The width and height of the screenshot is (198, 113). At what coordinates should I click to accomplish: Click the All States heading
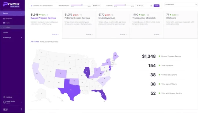coord(35,42)
